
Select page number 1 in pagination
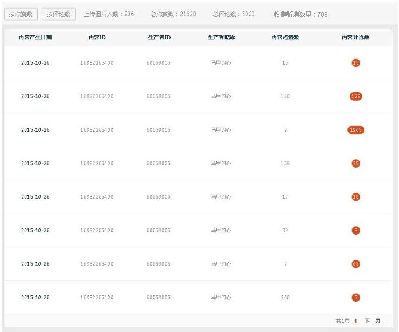[355, 321]
